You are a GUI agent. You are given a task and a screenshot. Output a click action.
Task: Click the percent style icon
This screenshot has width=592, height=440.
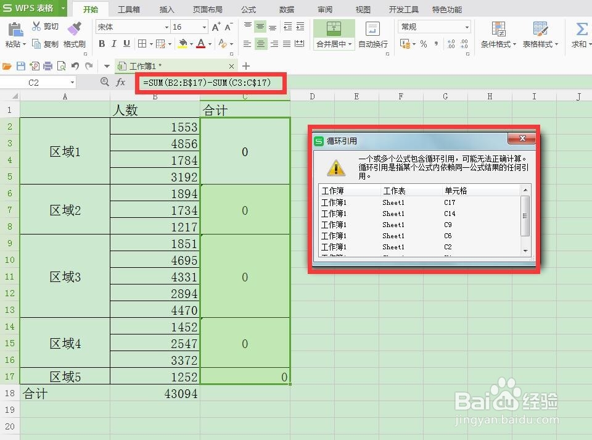pos(423,44)
